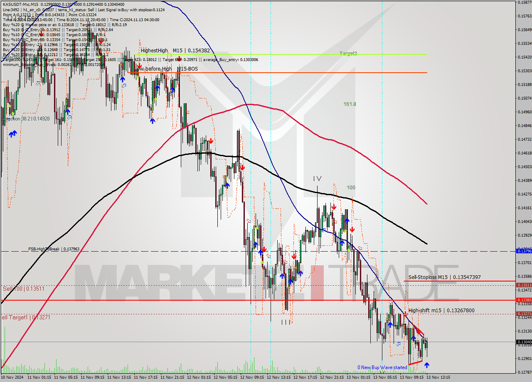Select the red 0.13385 price tag
This screenshot has height=382, width=532.
[523, 300]
